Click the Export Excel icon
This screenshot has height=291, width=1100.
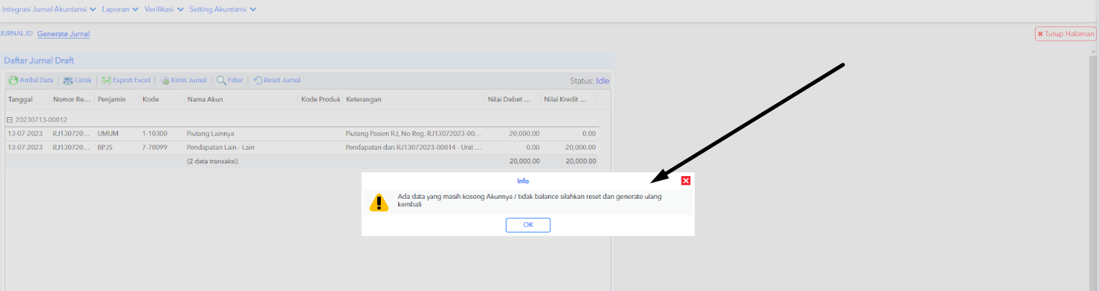(107, 80)
